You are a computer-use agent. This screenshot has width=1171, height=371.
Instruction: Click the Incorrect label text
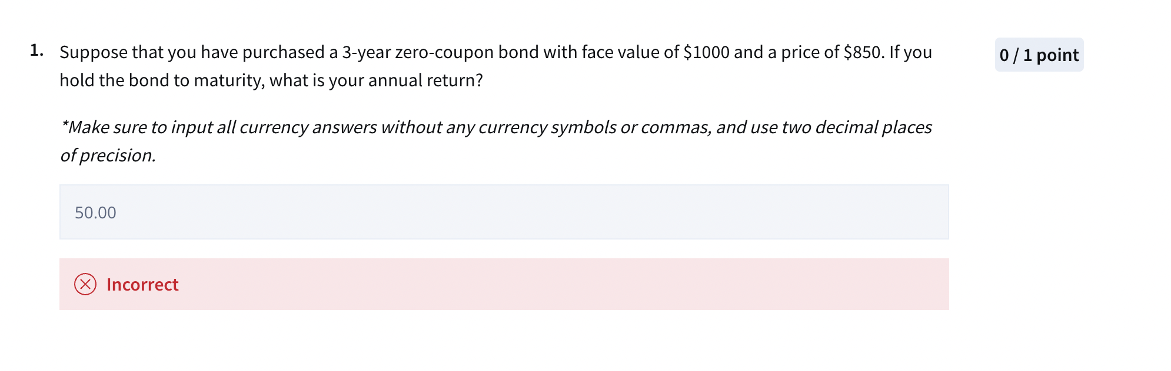pos(142,285)
